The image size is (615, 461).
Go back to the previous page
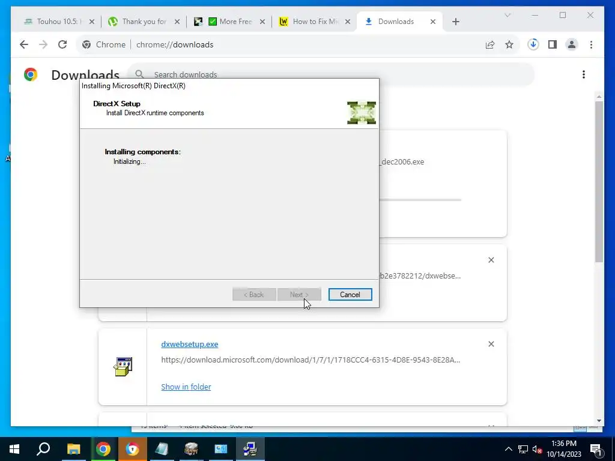[x=24, y=44]
